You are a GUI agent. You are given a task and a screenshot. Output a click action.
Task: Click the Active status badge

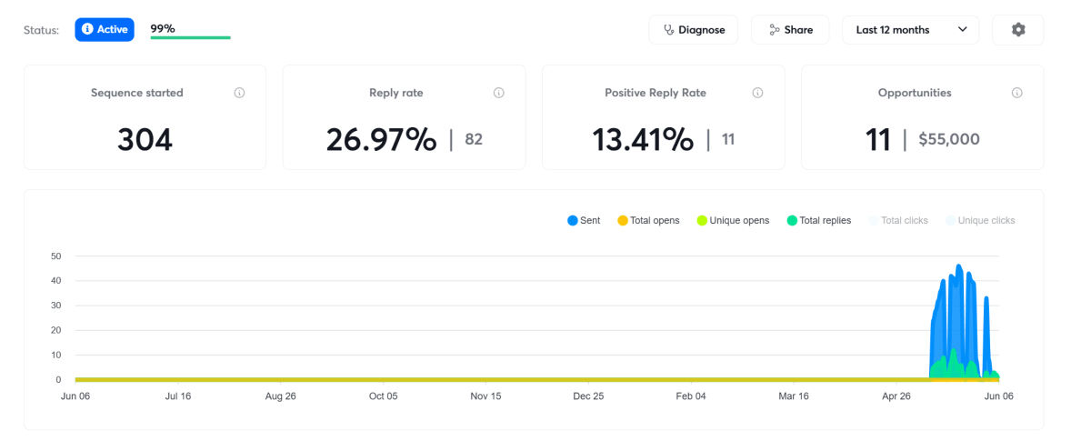105,29
